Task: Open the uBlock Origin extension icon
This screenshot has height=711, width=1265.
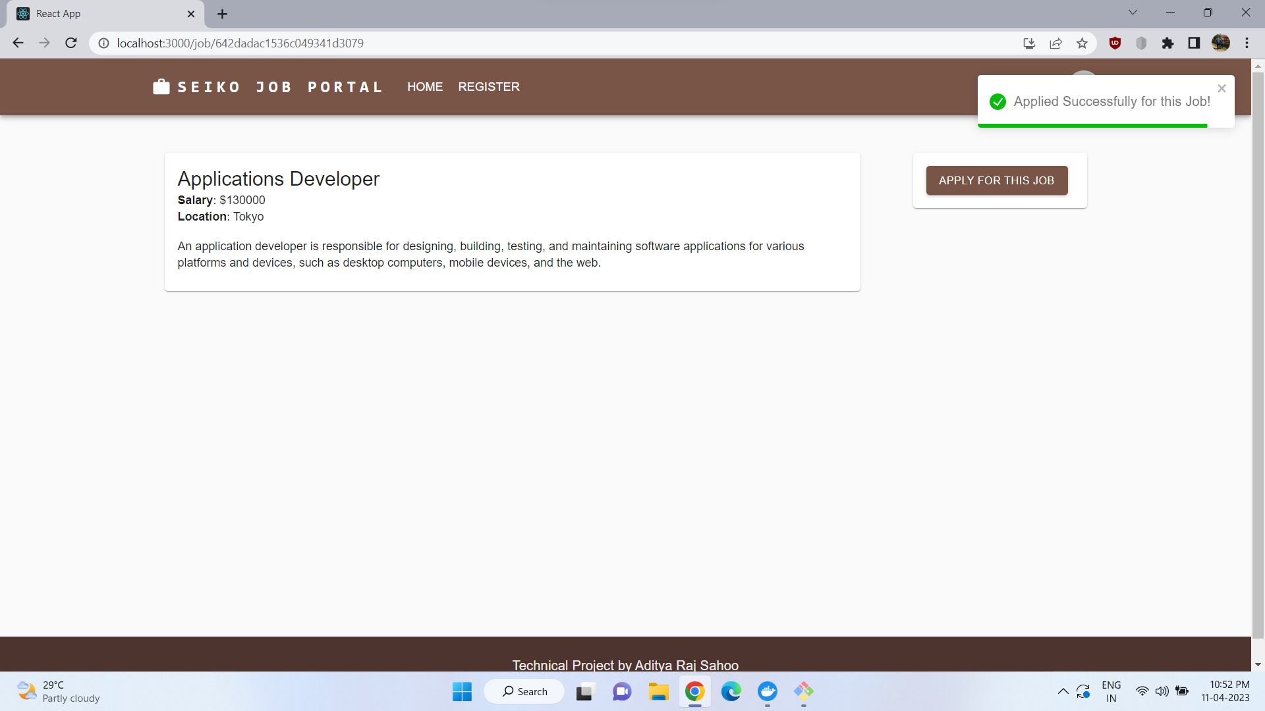Action: click(x=1115, y=43)
